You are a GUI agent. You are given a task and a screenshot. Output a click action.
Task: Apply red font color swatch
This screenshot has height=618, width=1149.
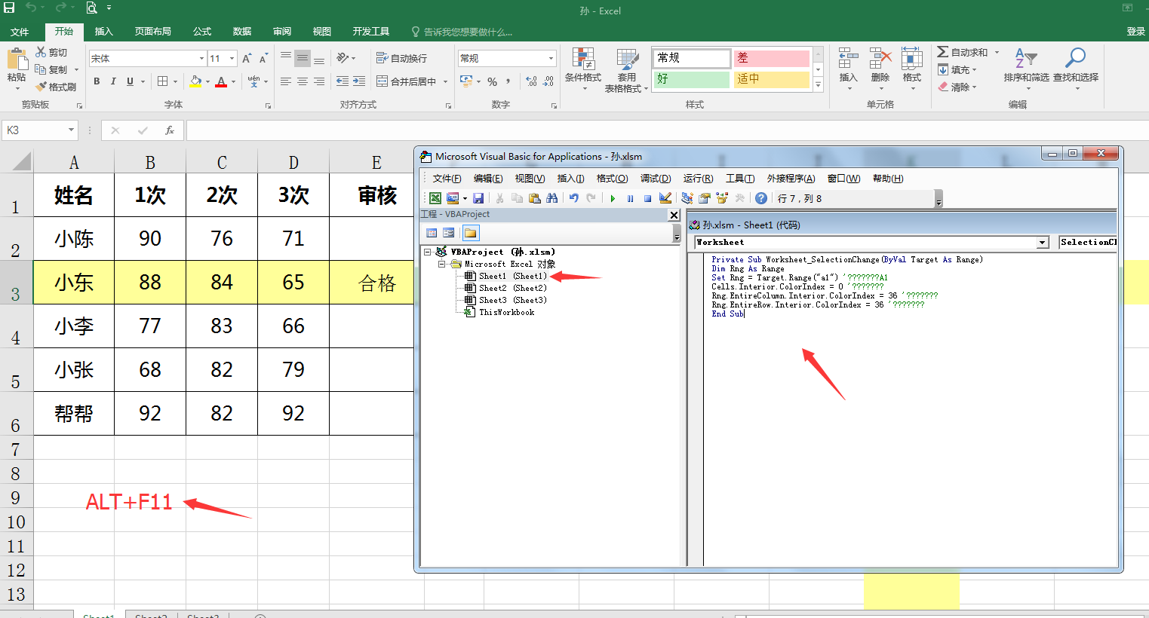[221, 81]
